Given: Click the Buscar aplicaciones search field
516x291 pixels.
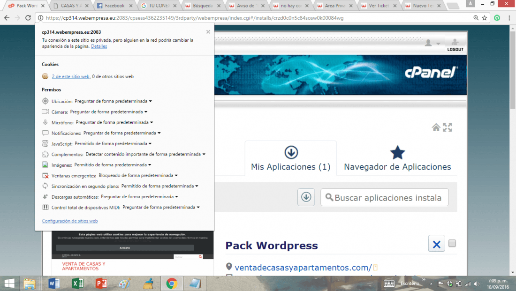Looking at the screenshot, I should (384, 197).
